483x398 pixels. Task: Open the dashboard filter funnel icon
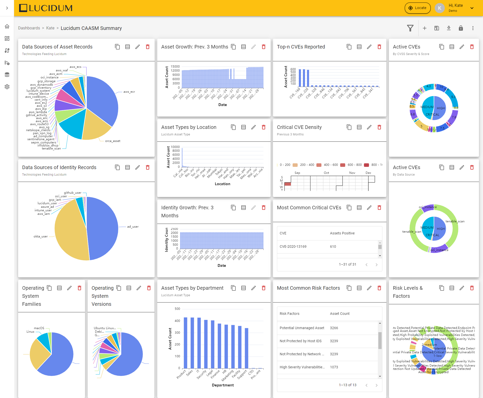(x=410, y=28)
